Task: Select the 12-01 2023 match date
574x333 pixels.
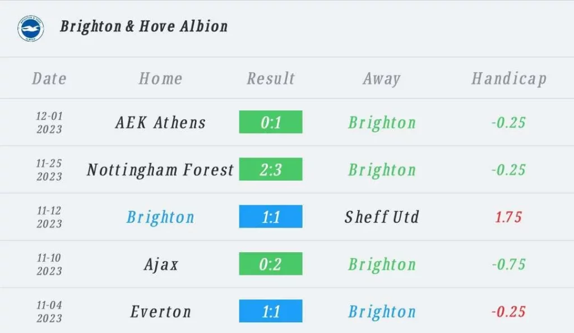Action: tap(49, 123)
